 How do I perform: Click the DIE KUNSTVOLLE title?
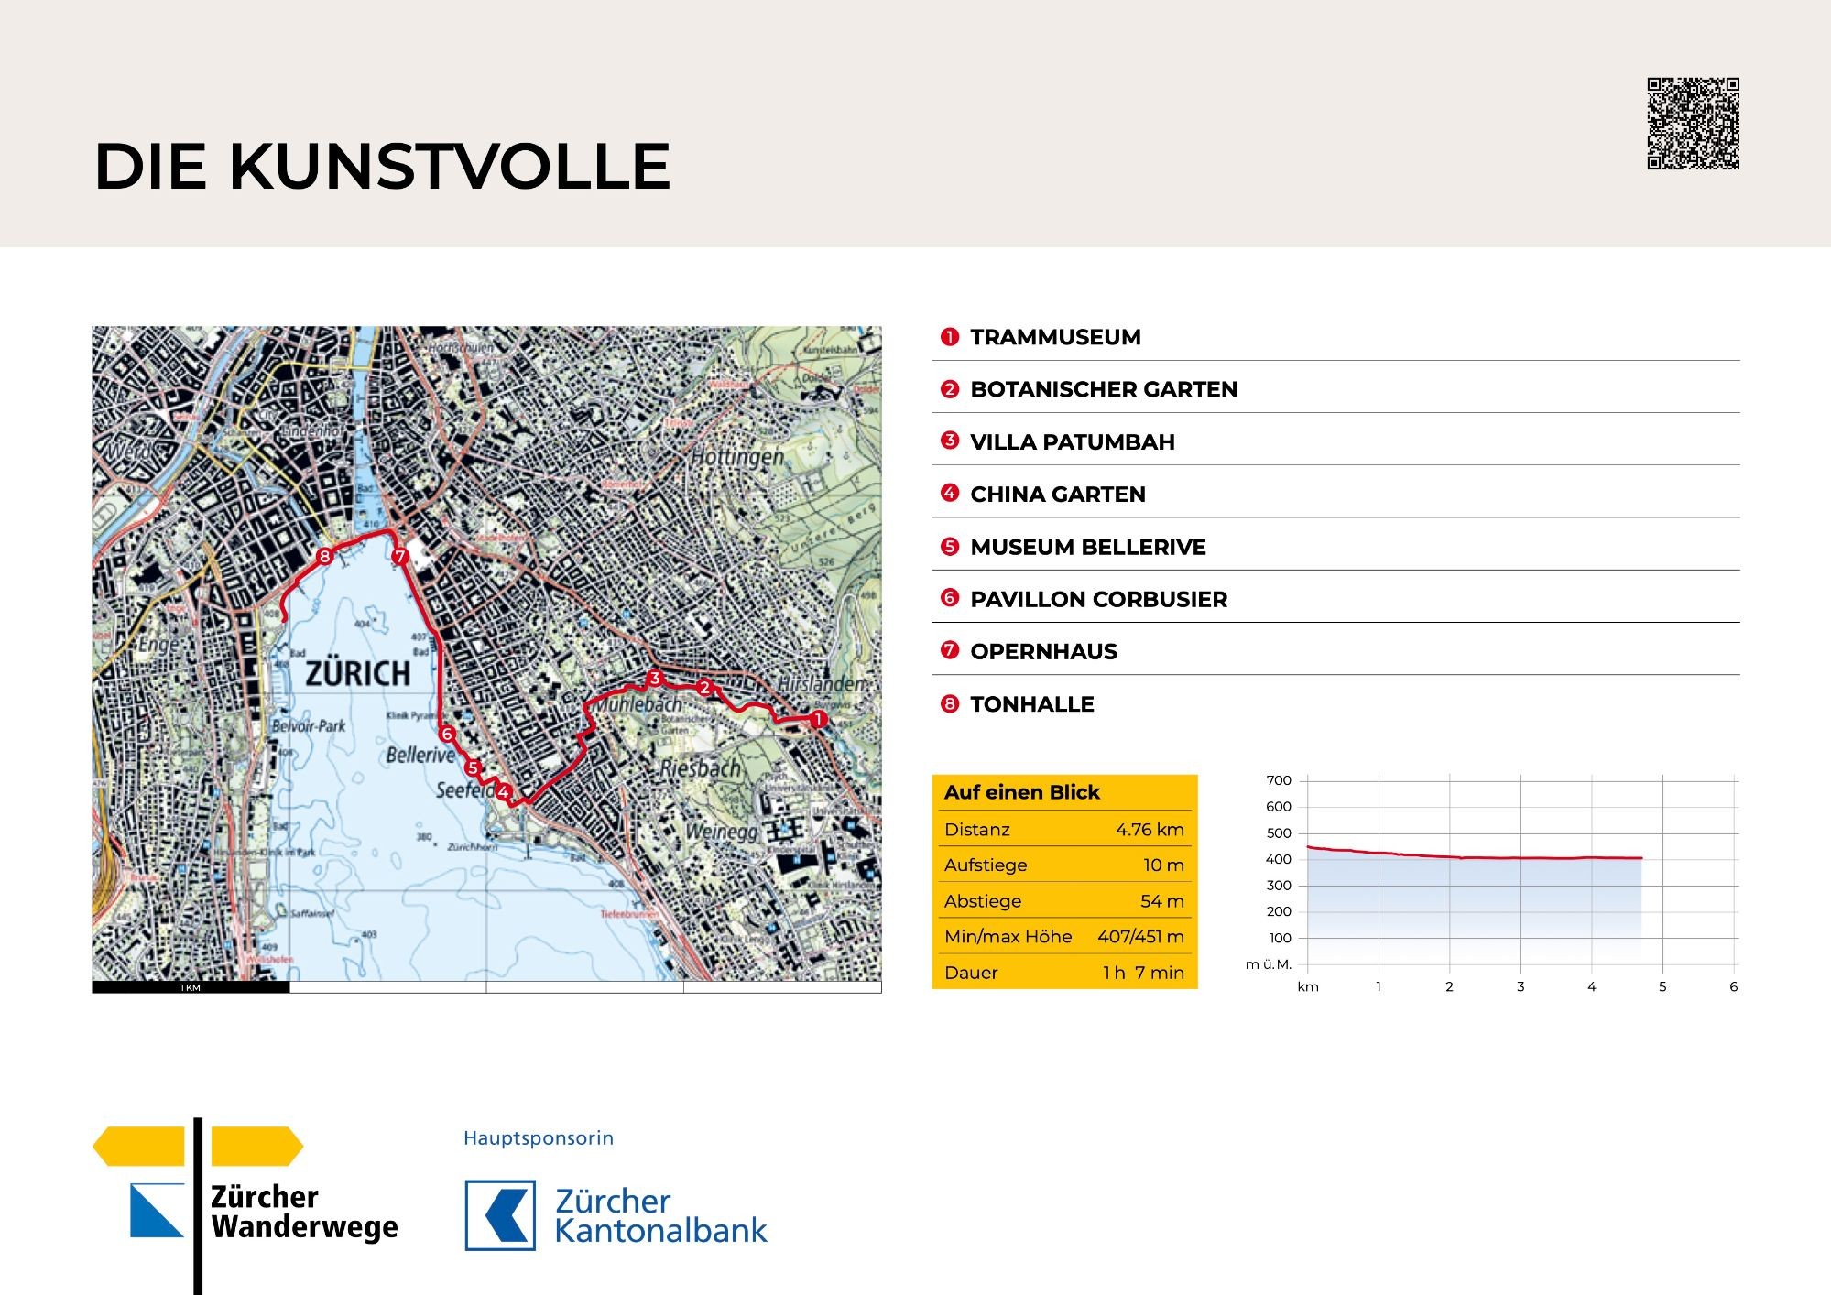coord(383,167)
